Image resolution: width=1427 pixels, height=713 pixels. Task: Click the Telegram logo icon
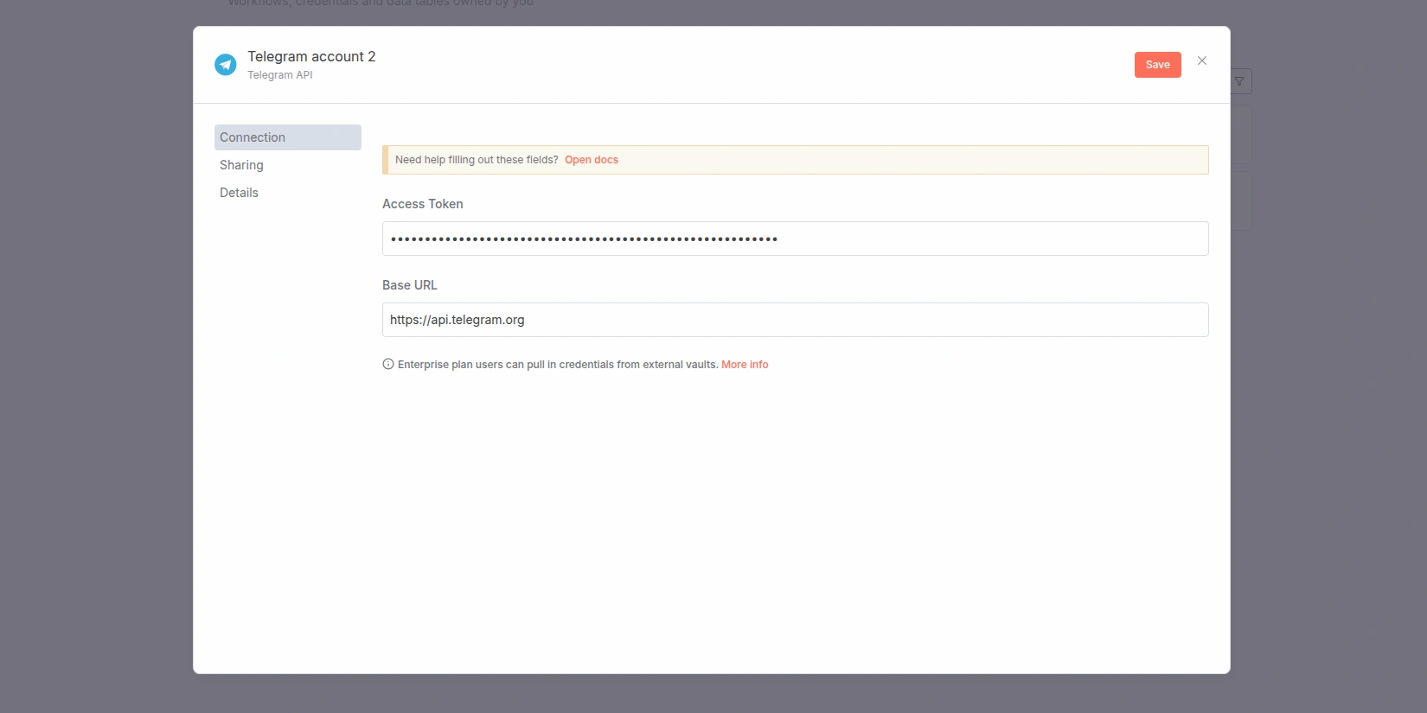(226, 65)
